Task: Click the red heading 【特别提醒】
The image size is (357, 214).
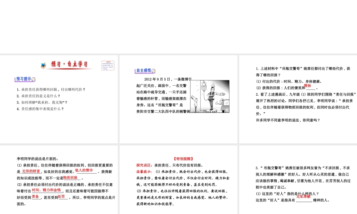Action: 183,159
